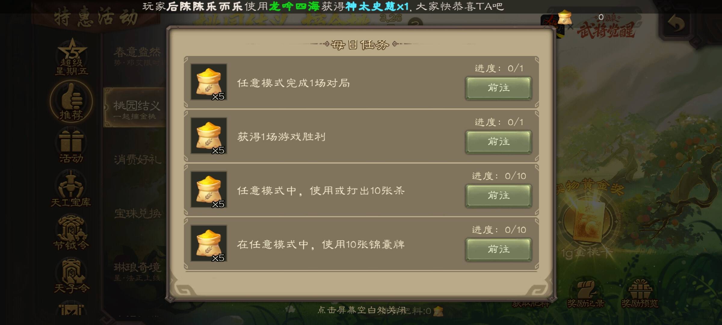Click the back arrow icon

pyautogui.click(x=676, y=23)
